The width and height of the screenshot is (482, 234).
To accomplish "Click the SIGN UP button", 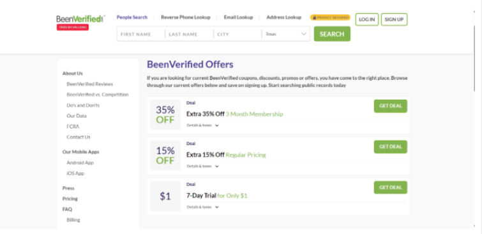I will pos(394,19).
